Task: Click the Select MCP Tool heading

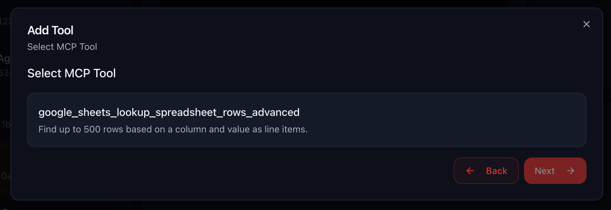Action: coord(71,73)
